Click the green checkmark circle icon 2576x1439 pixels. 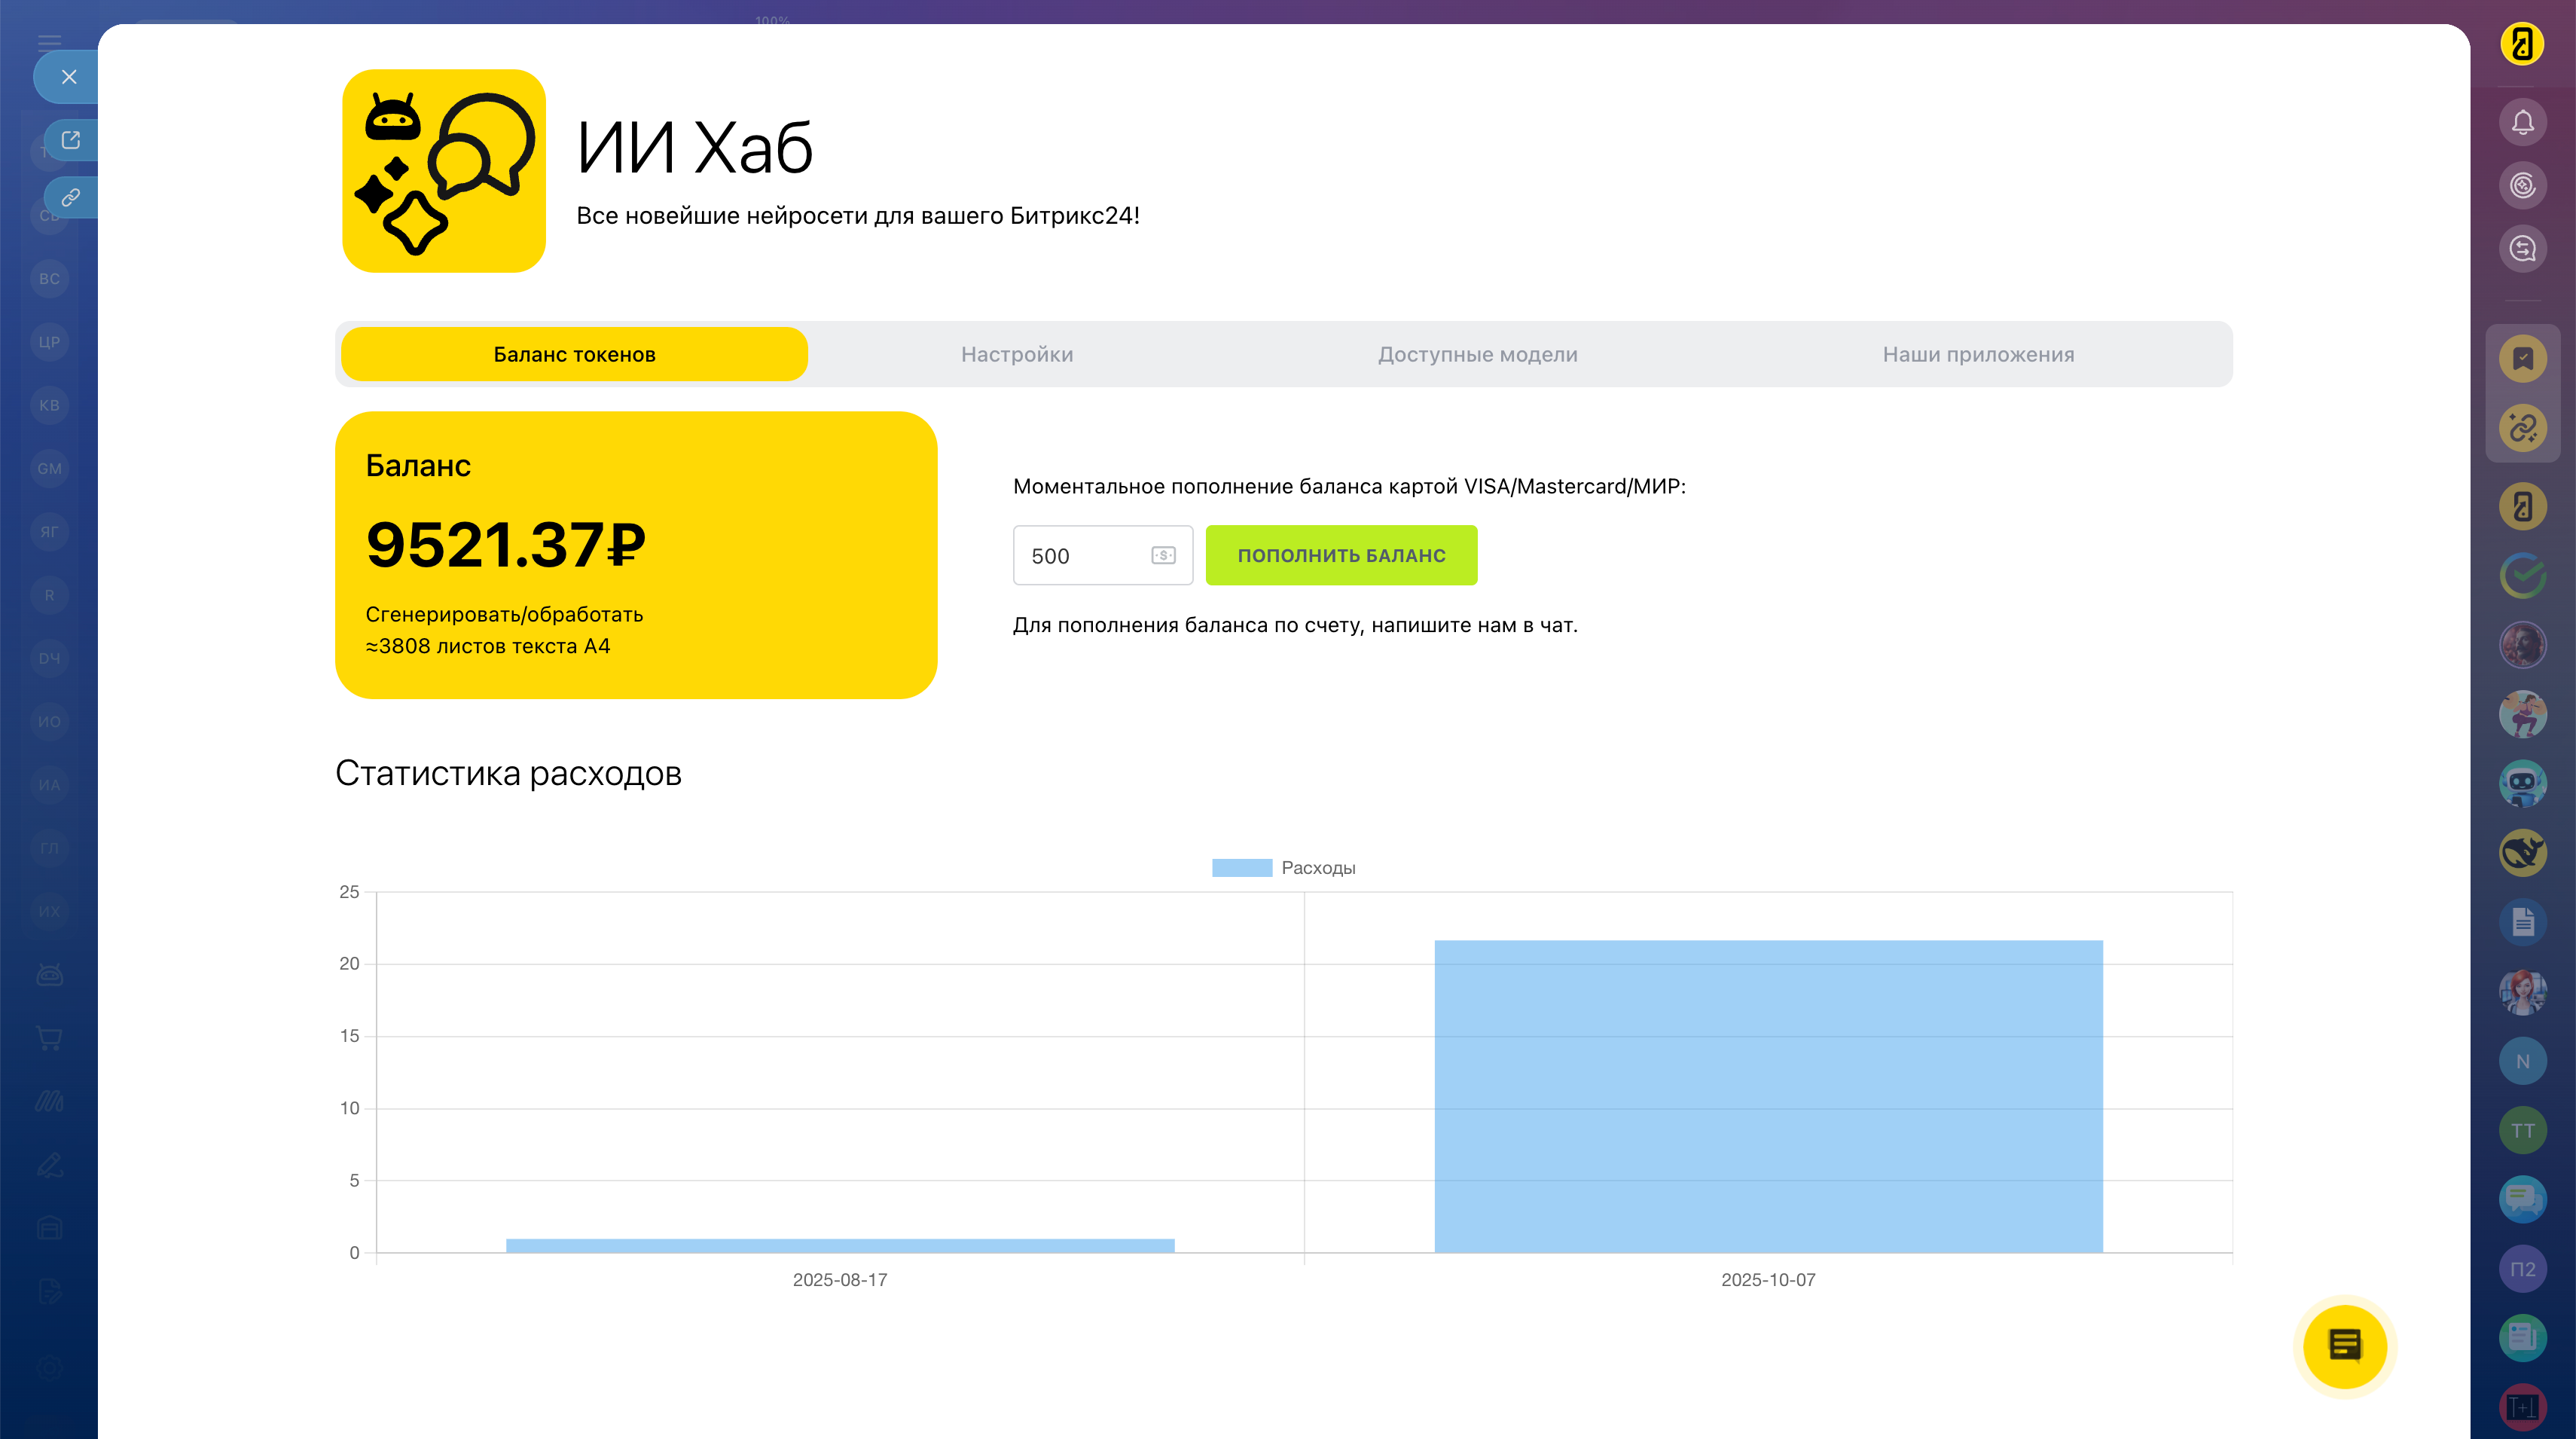coord(2522,575)
